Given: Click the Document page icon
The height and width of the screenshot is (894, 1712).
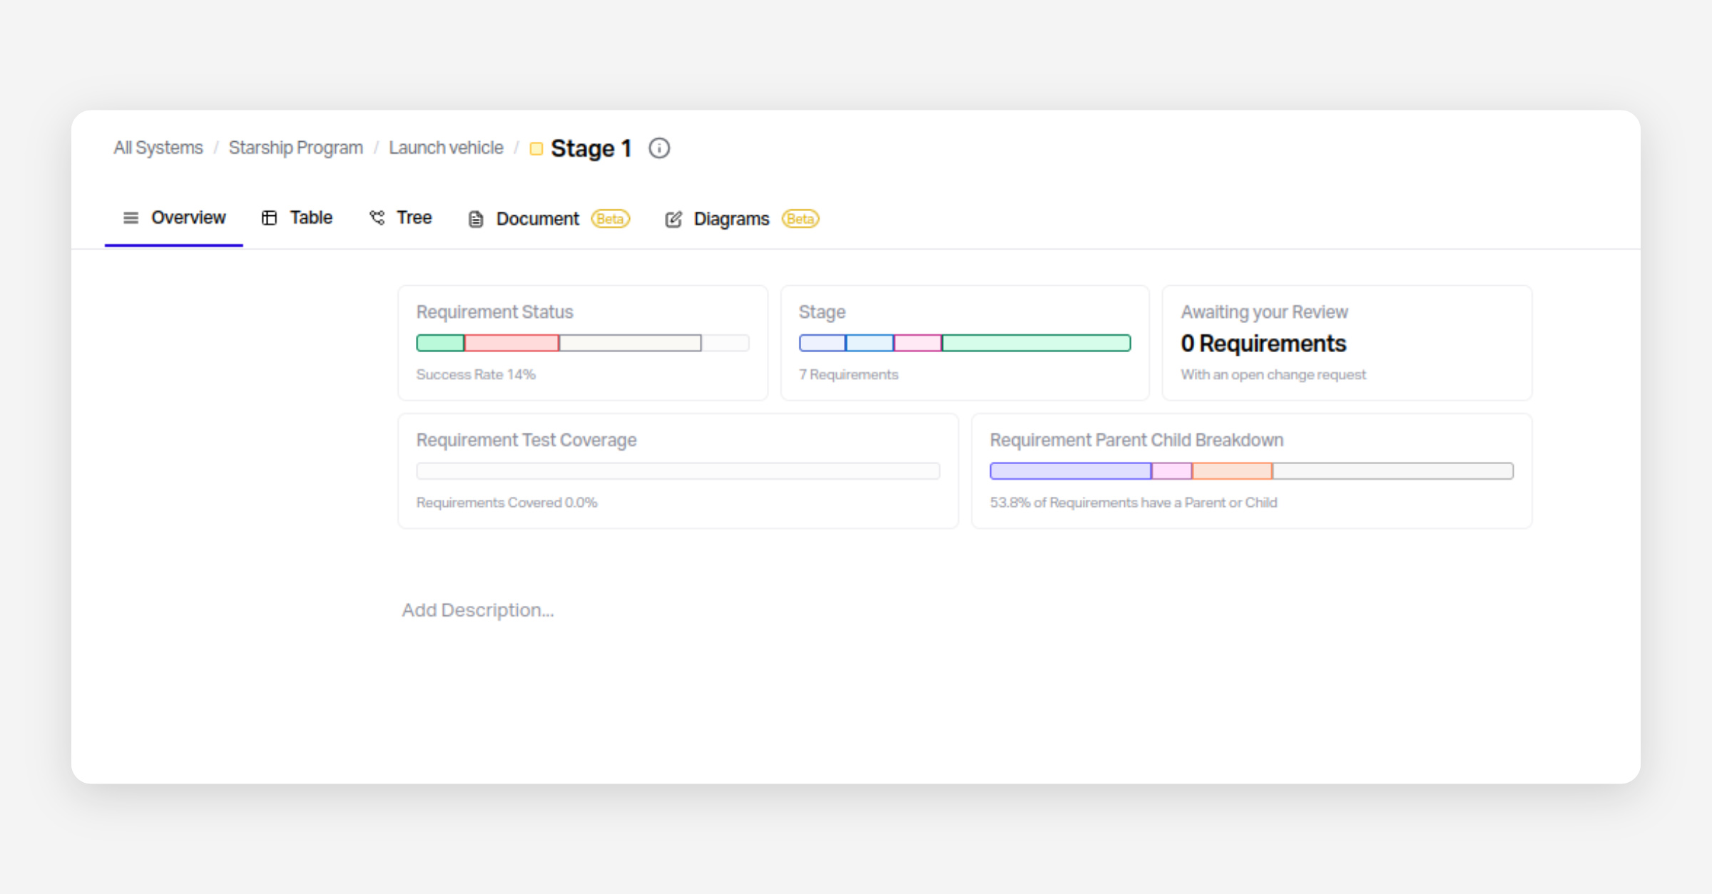Looking at the screenshot, I should coord(476,219).
